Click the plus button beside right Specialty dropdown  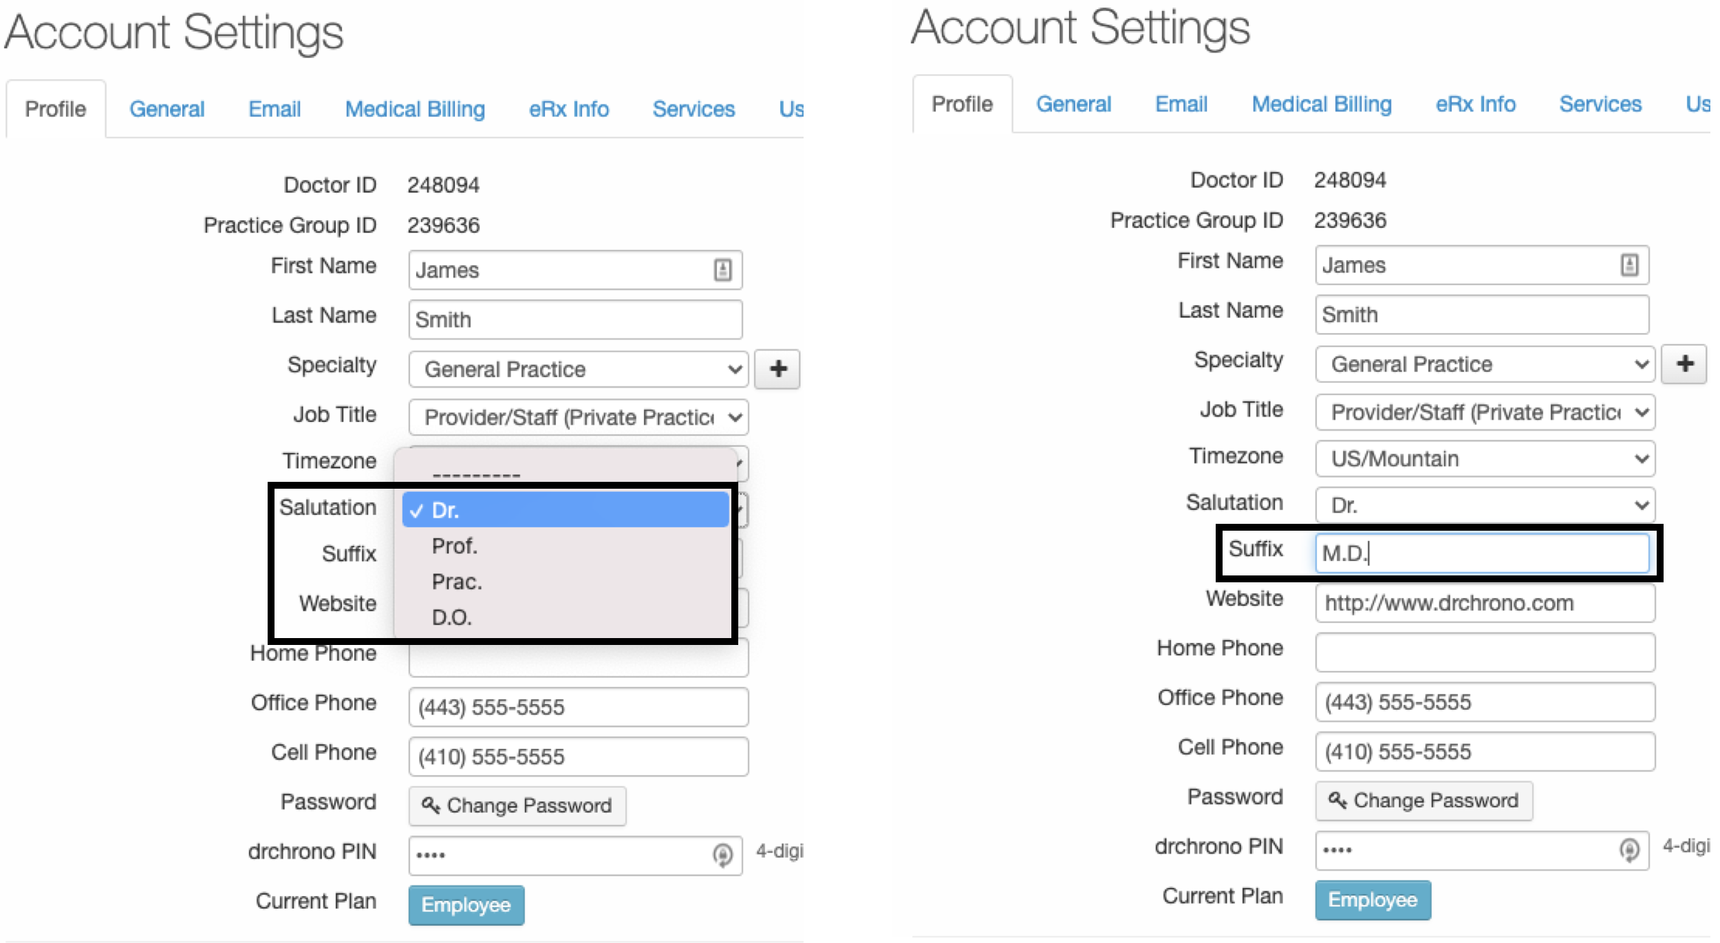(x=1684, y=364)
